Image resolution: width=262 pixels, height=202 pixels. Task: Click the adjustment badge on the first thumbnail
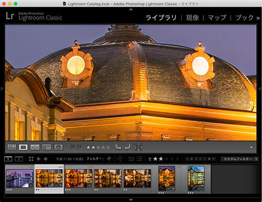pyautogui.click(x=31, y=185)
